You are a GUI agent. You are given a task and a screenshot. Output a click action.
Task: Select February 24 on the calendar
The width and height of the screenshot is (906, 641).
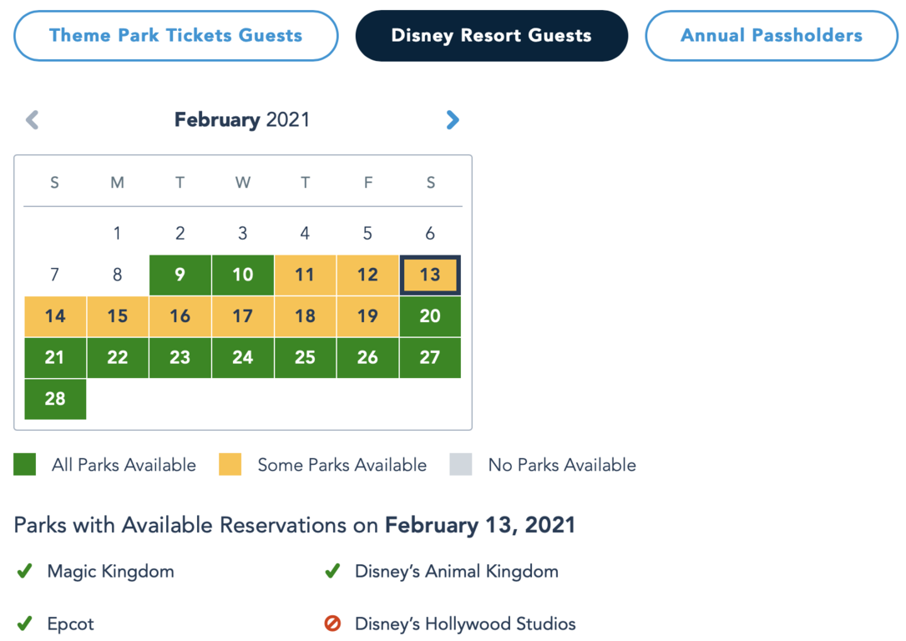pos(242,357)
